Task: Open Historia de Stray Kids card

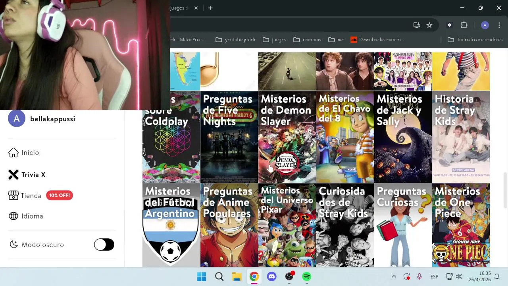Action: click(461, 137)
